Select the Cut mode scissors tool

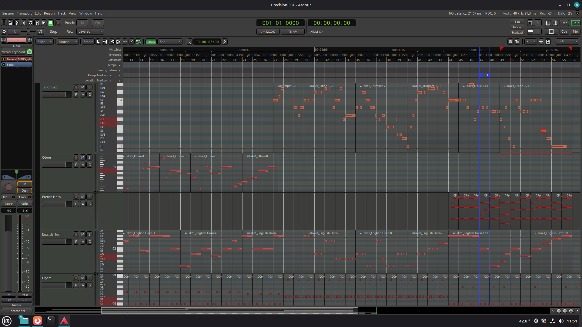tap(112, 42)
